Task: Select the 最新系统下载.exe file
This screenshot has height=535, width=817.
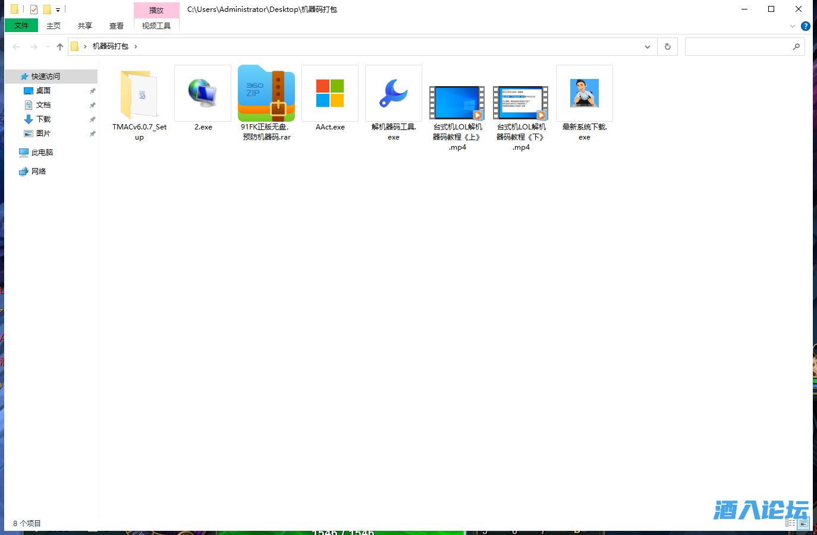Action: [x=584, y=94]
